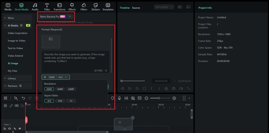Take a snapshot with camera icon
Screen dimensions: 269x133
point(174,88)
